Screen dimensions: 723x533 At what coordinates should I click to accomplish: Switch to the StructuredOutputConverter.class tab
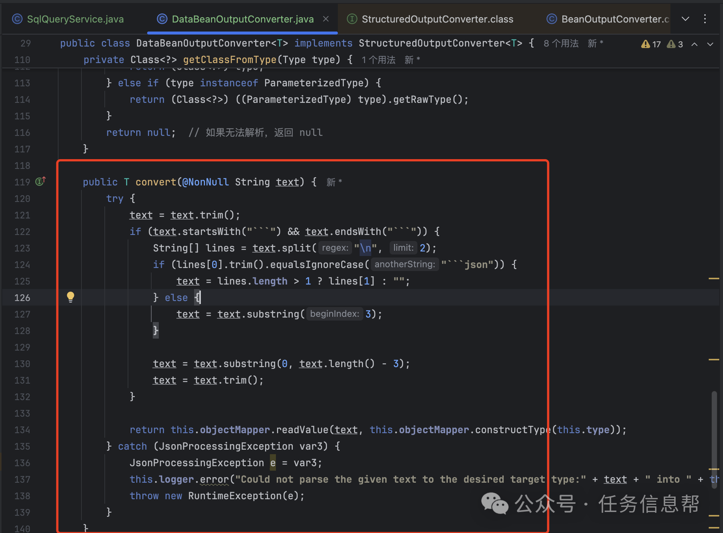pos(437,19)
